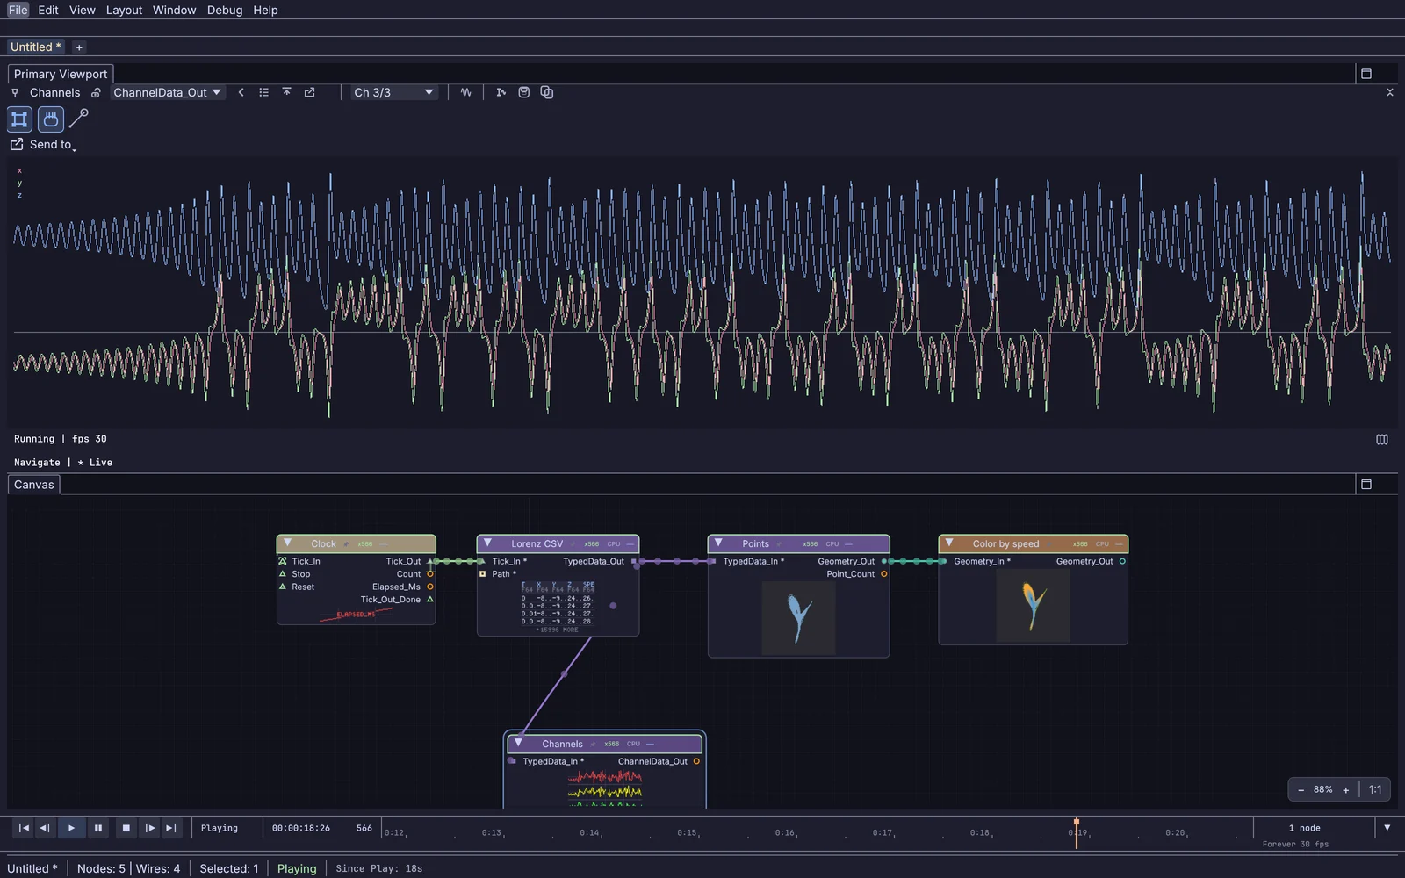
Task: Collapse the Channels node triangle
Action: click(518, 743)
